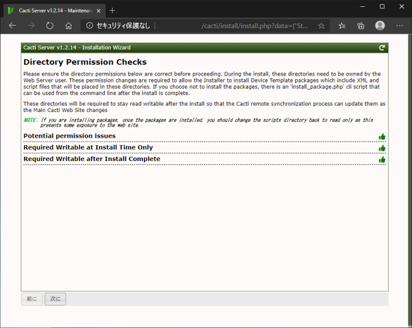Open the user profile avatar
The width and height of the screenshot is (412, 328).
pos(380,25)
